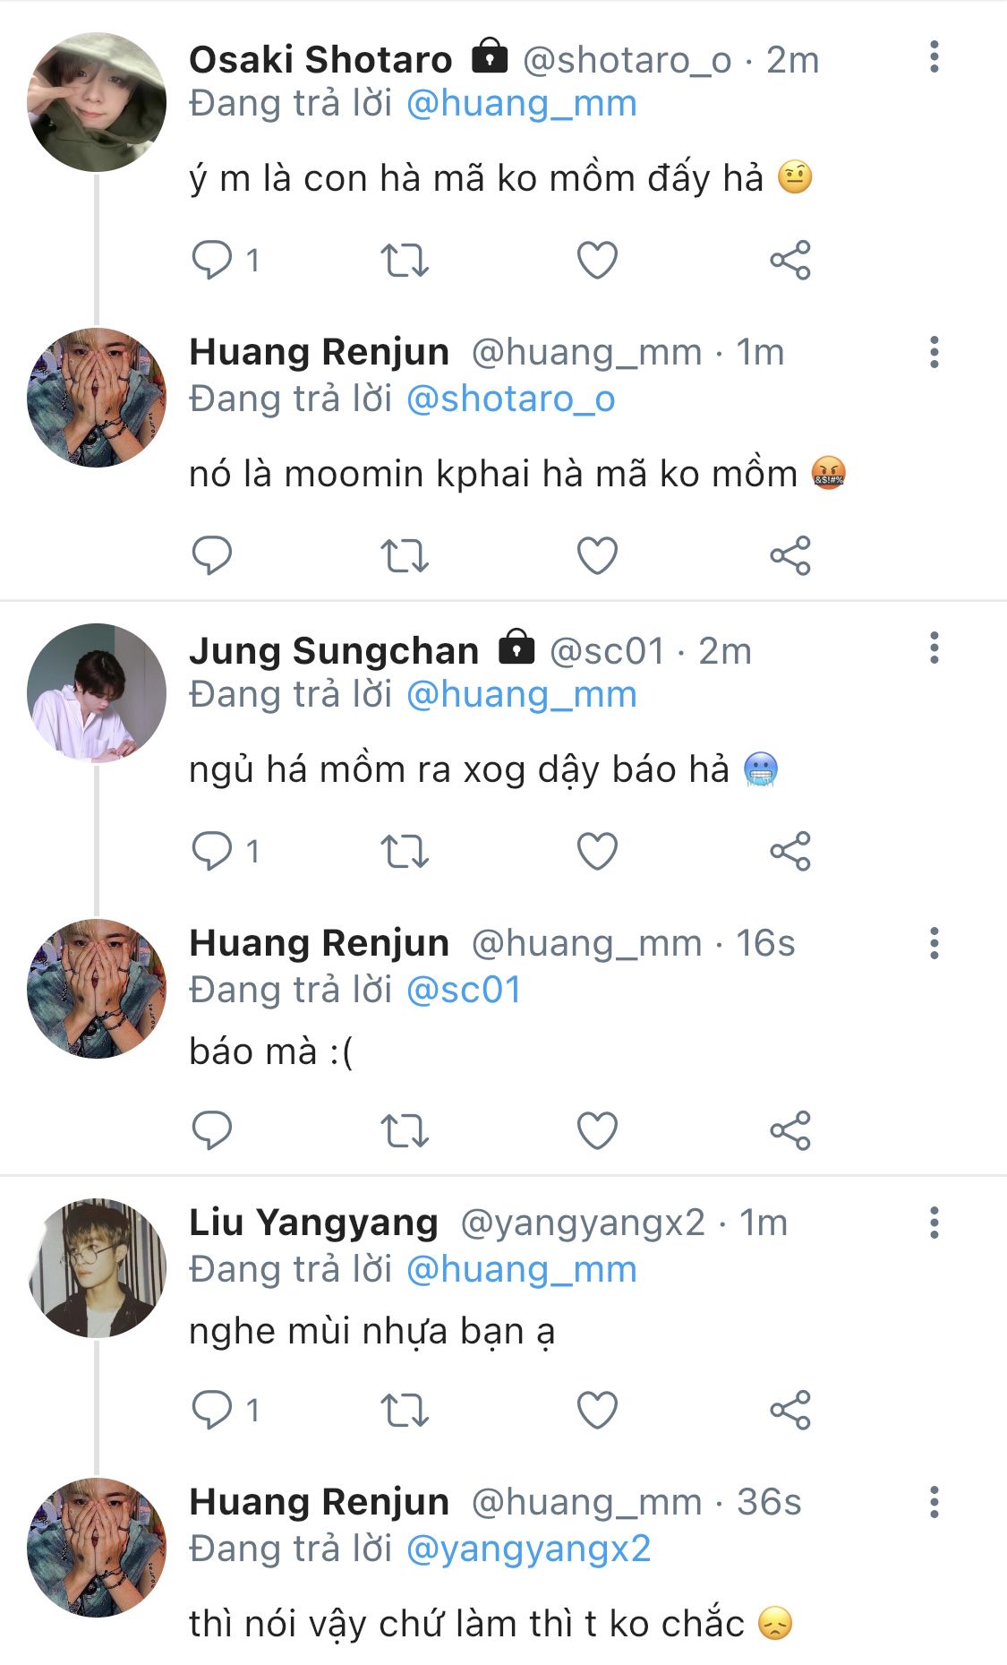This screenshot has height=1665, width=1007.
Task: Retweet Liu Yangyang's tweet
Action: (405, 1411)
